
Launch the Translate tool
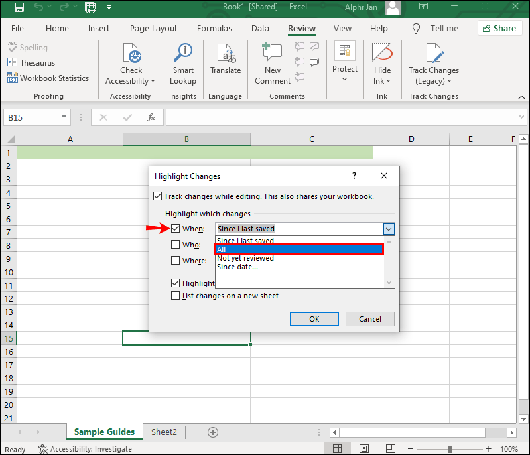click(x=226, y=59)
